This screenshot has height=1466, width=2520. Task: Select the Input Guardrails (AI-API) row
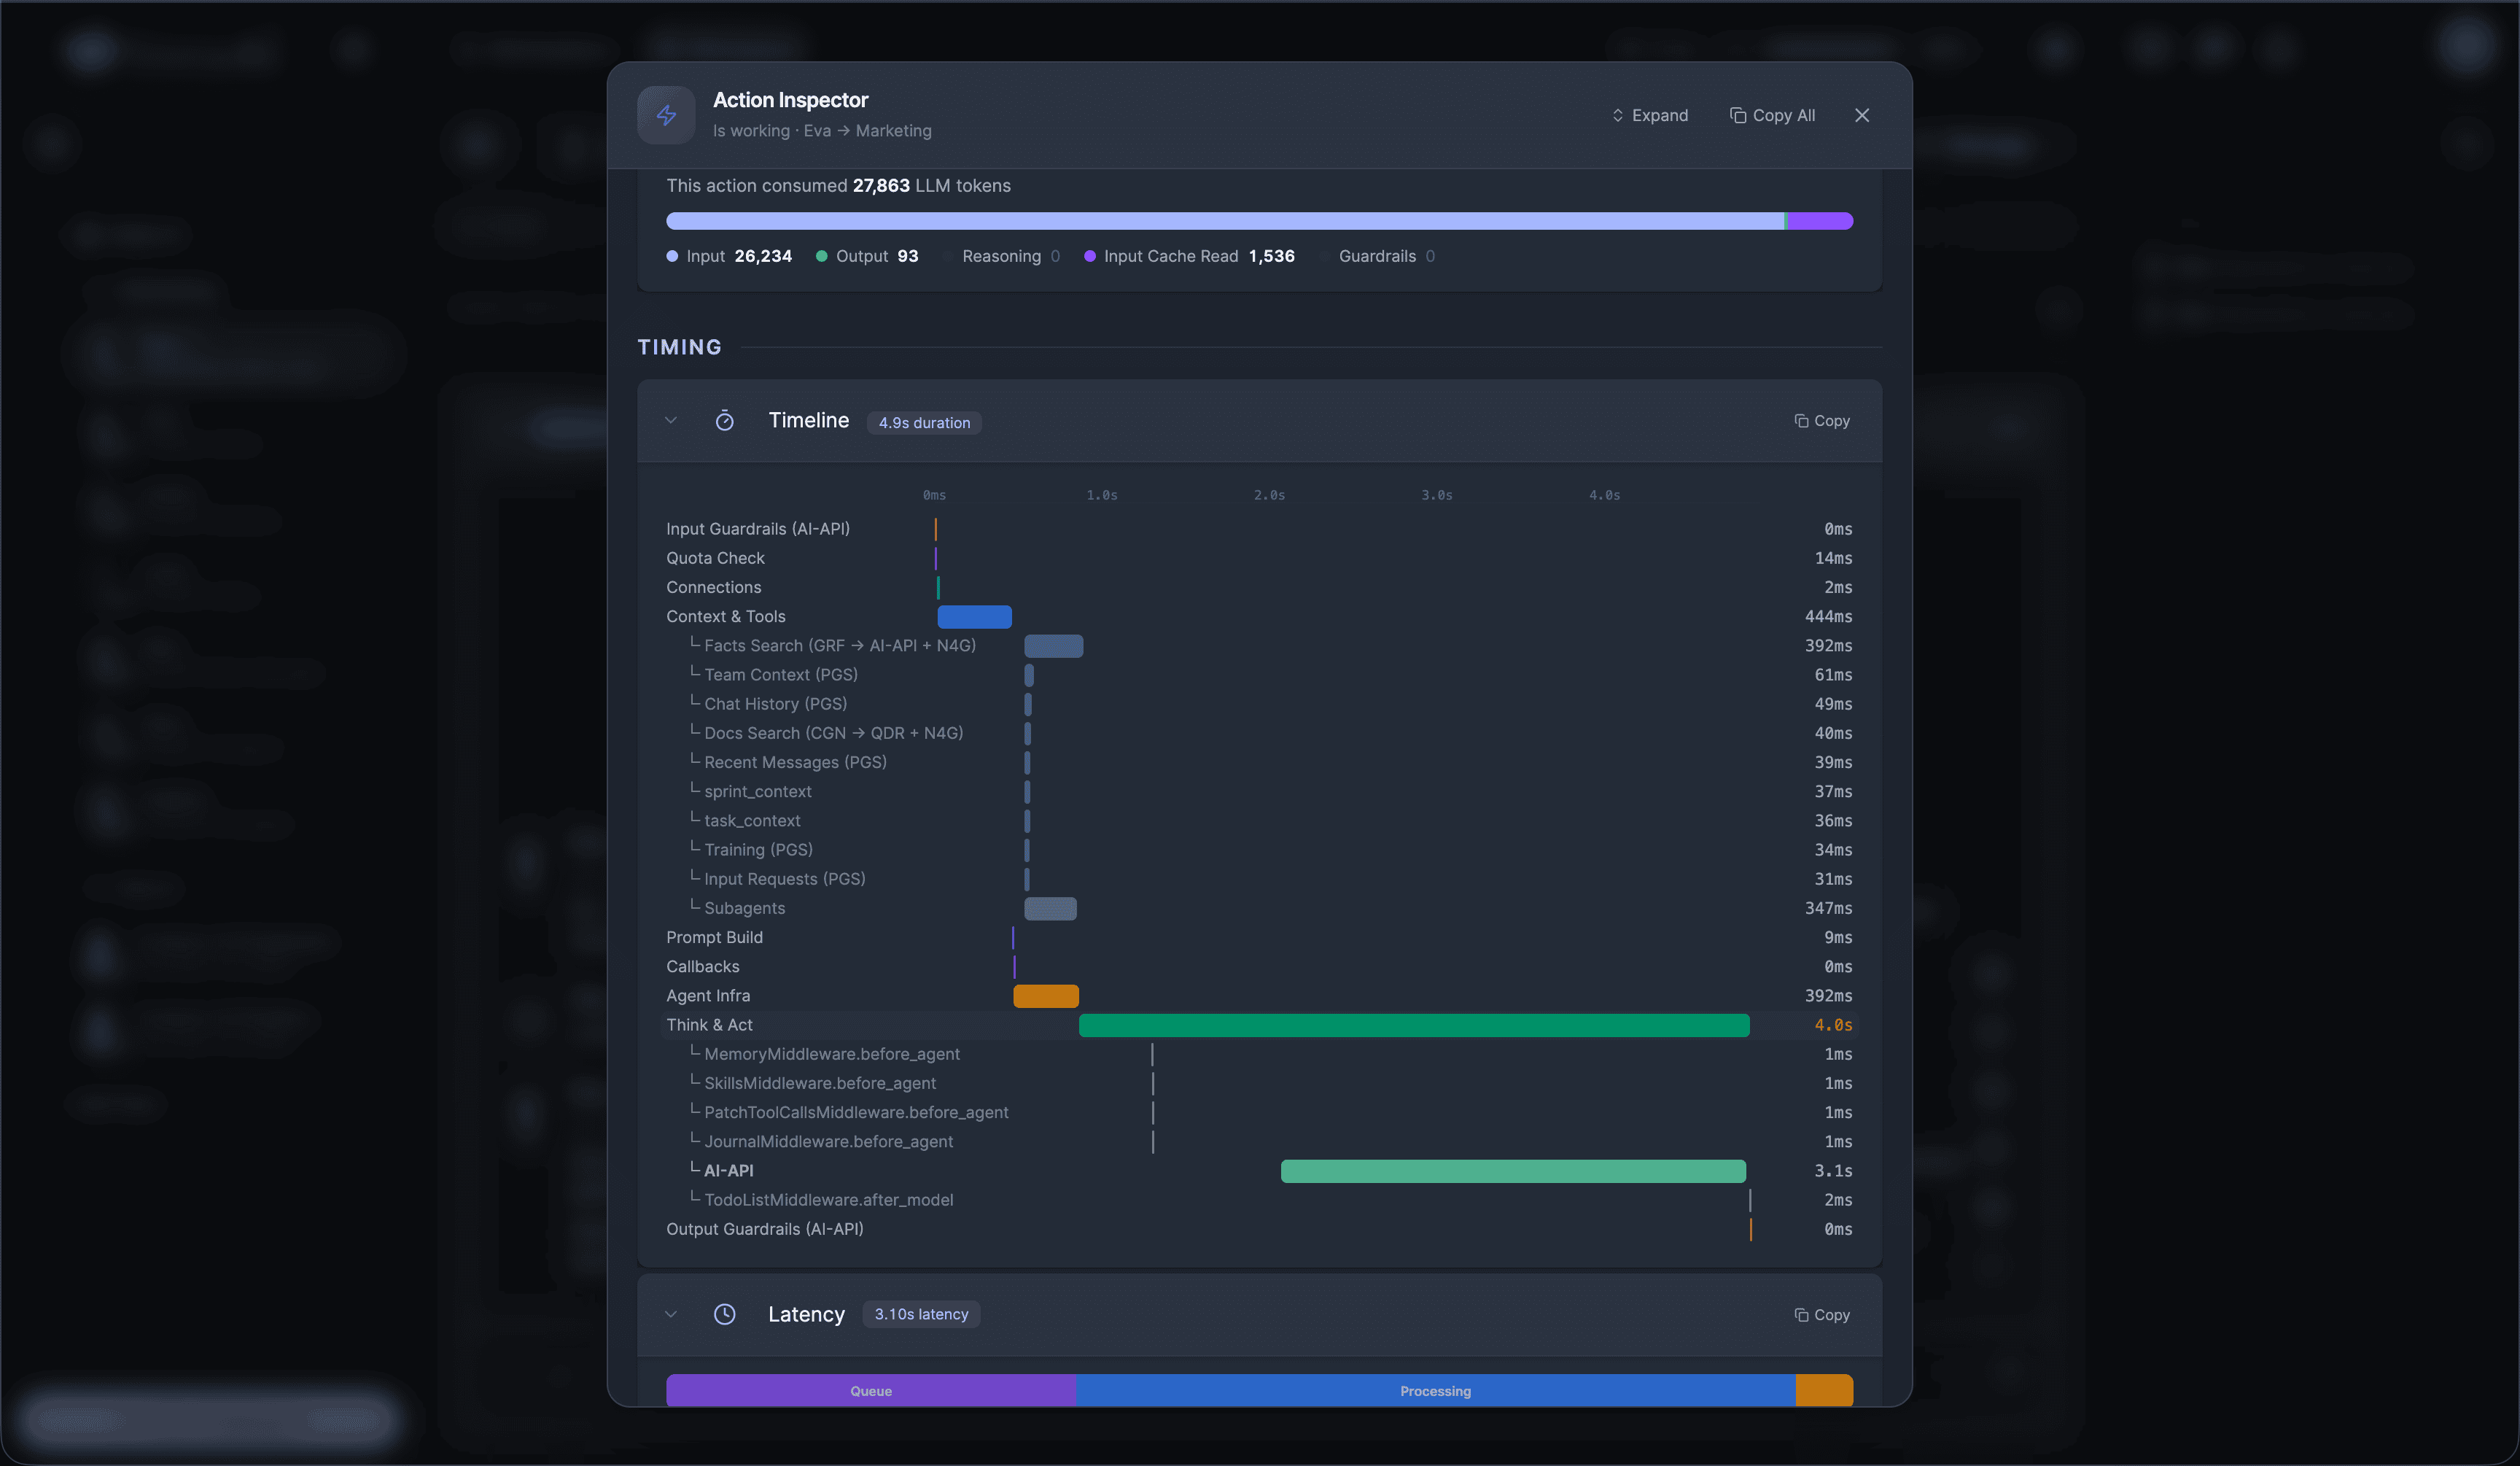[1259, 529]
